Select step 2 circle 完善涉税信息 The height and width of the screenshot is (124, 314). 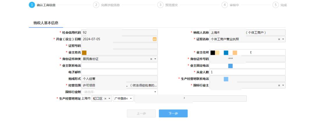(x=96, y=5)
